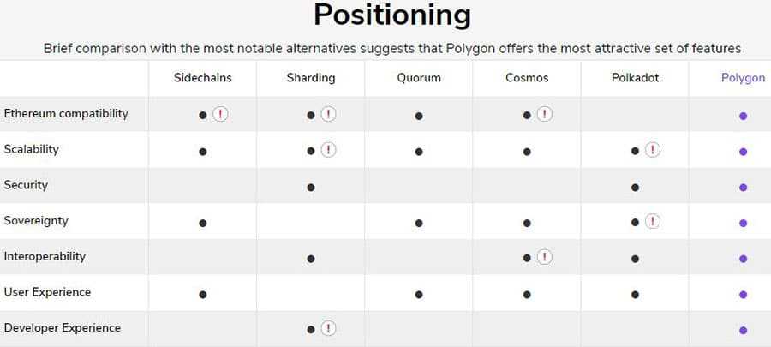Click the warning icon for Sharding Ethereum compatibility
Screen dimensions: 771x347
328,115
